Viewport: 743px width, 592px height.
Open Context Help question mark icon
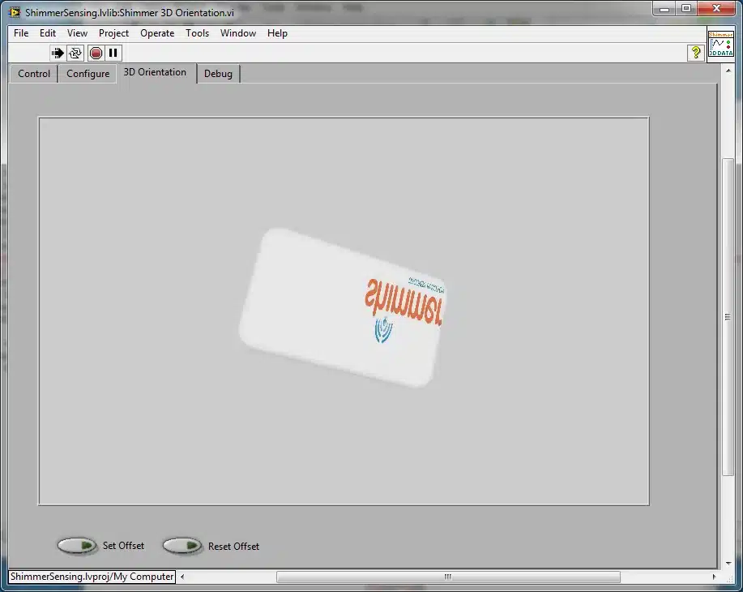696,53
